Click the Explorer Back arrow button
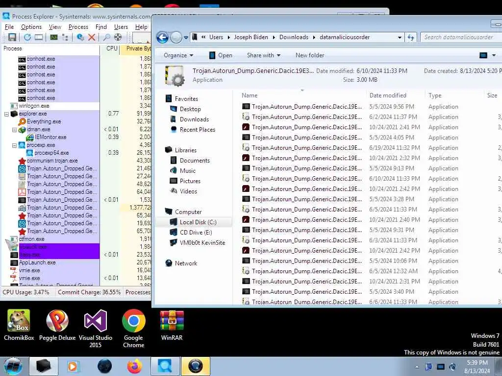 point(162,37)
